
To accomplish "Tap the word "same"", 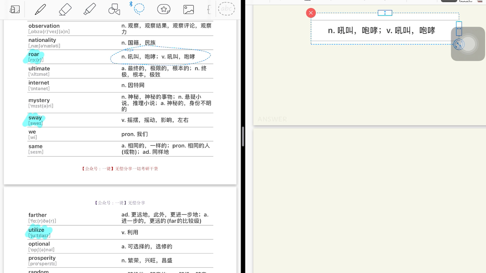I will pyautogui.click(x=35, y=146).
